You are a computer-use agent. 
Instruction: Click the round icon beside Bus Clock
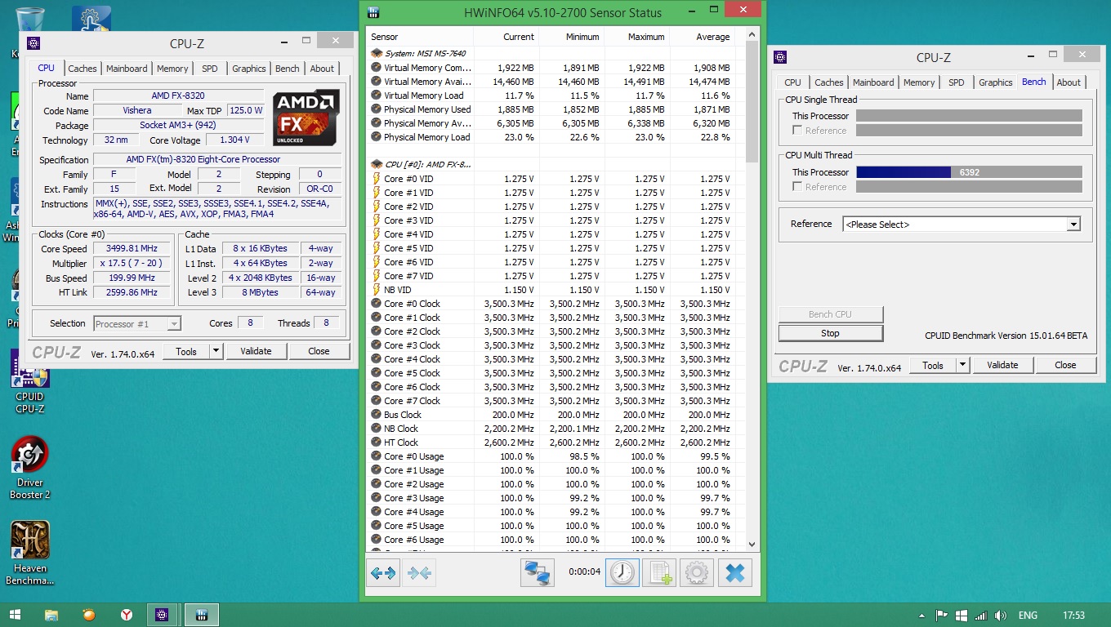point(377,415)
